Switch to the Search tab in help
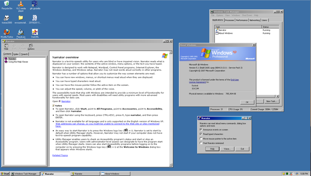Image resolution: width=311 pixels, height=176 pixels. (x=24, y=54)
